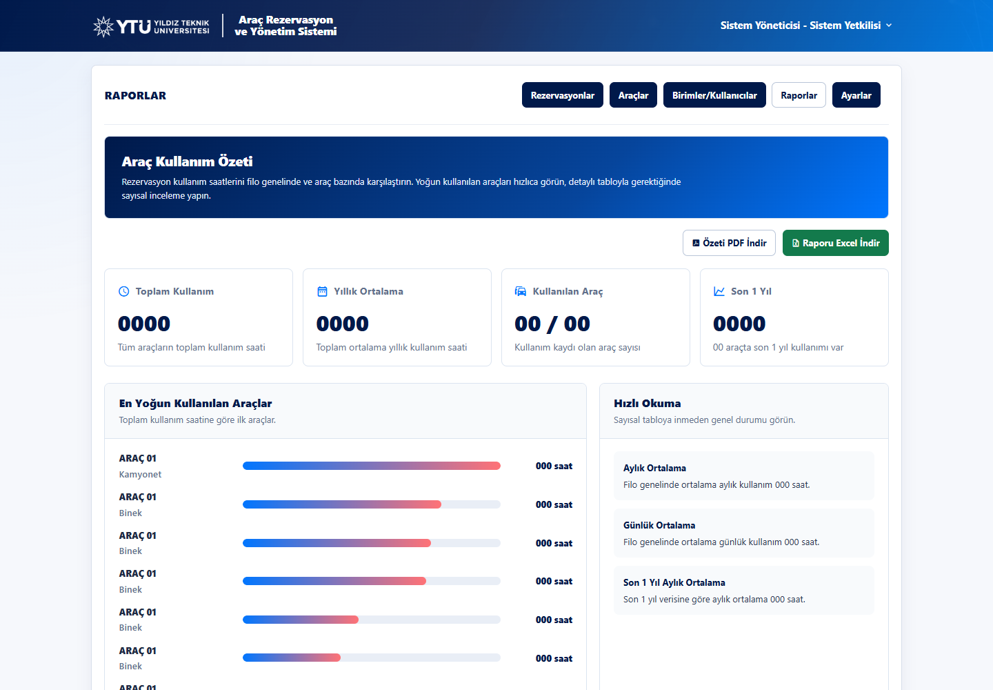The image size is (993, 690).
Task: Select the Günlük Ortalama info card
Action: point(744,533)
